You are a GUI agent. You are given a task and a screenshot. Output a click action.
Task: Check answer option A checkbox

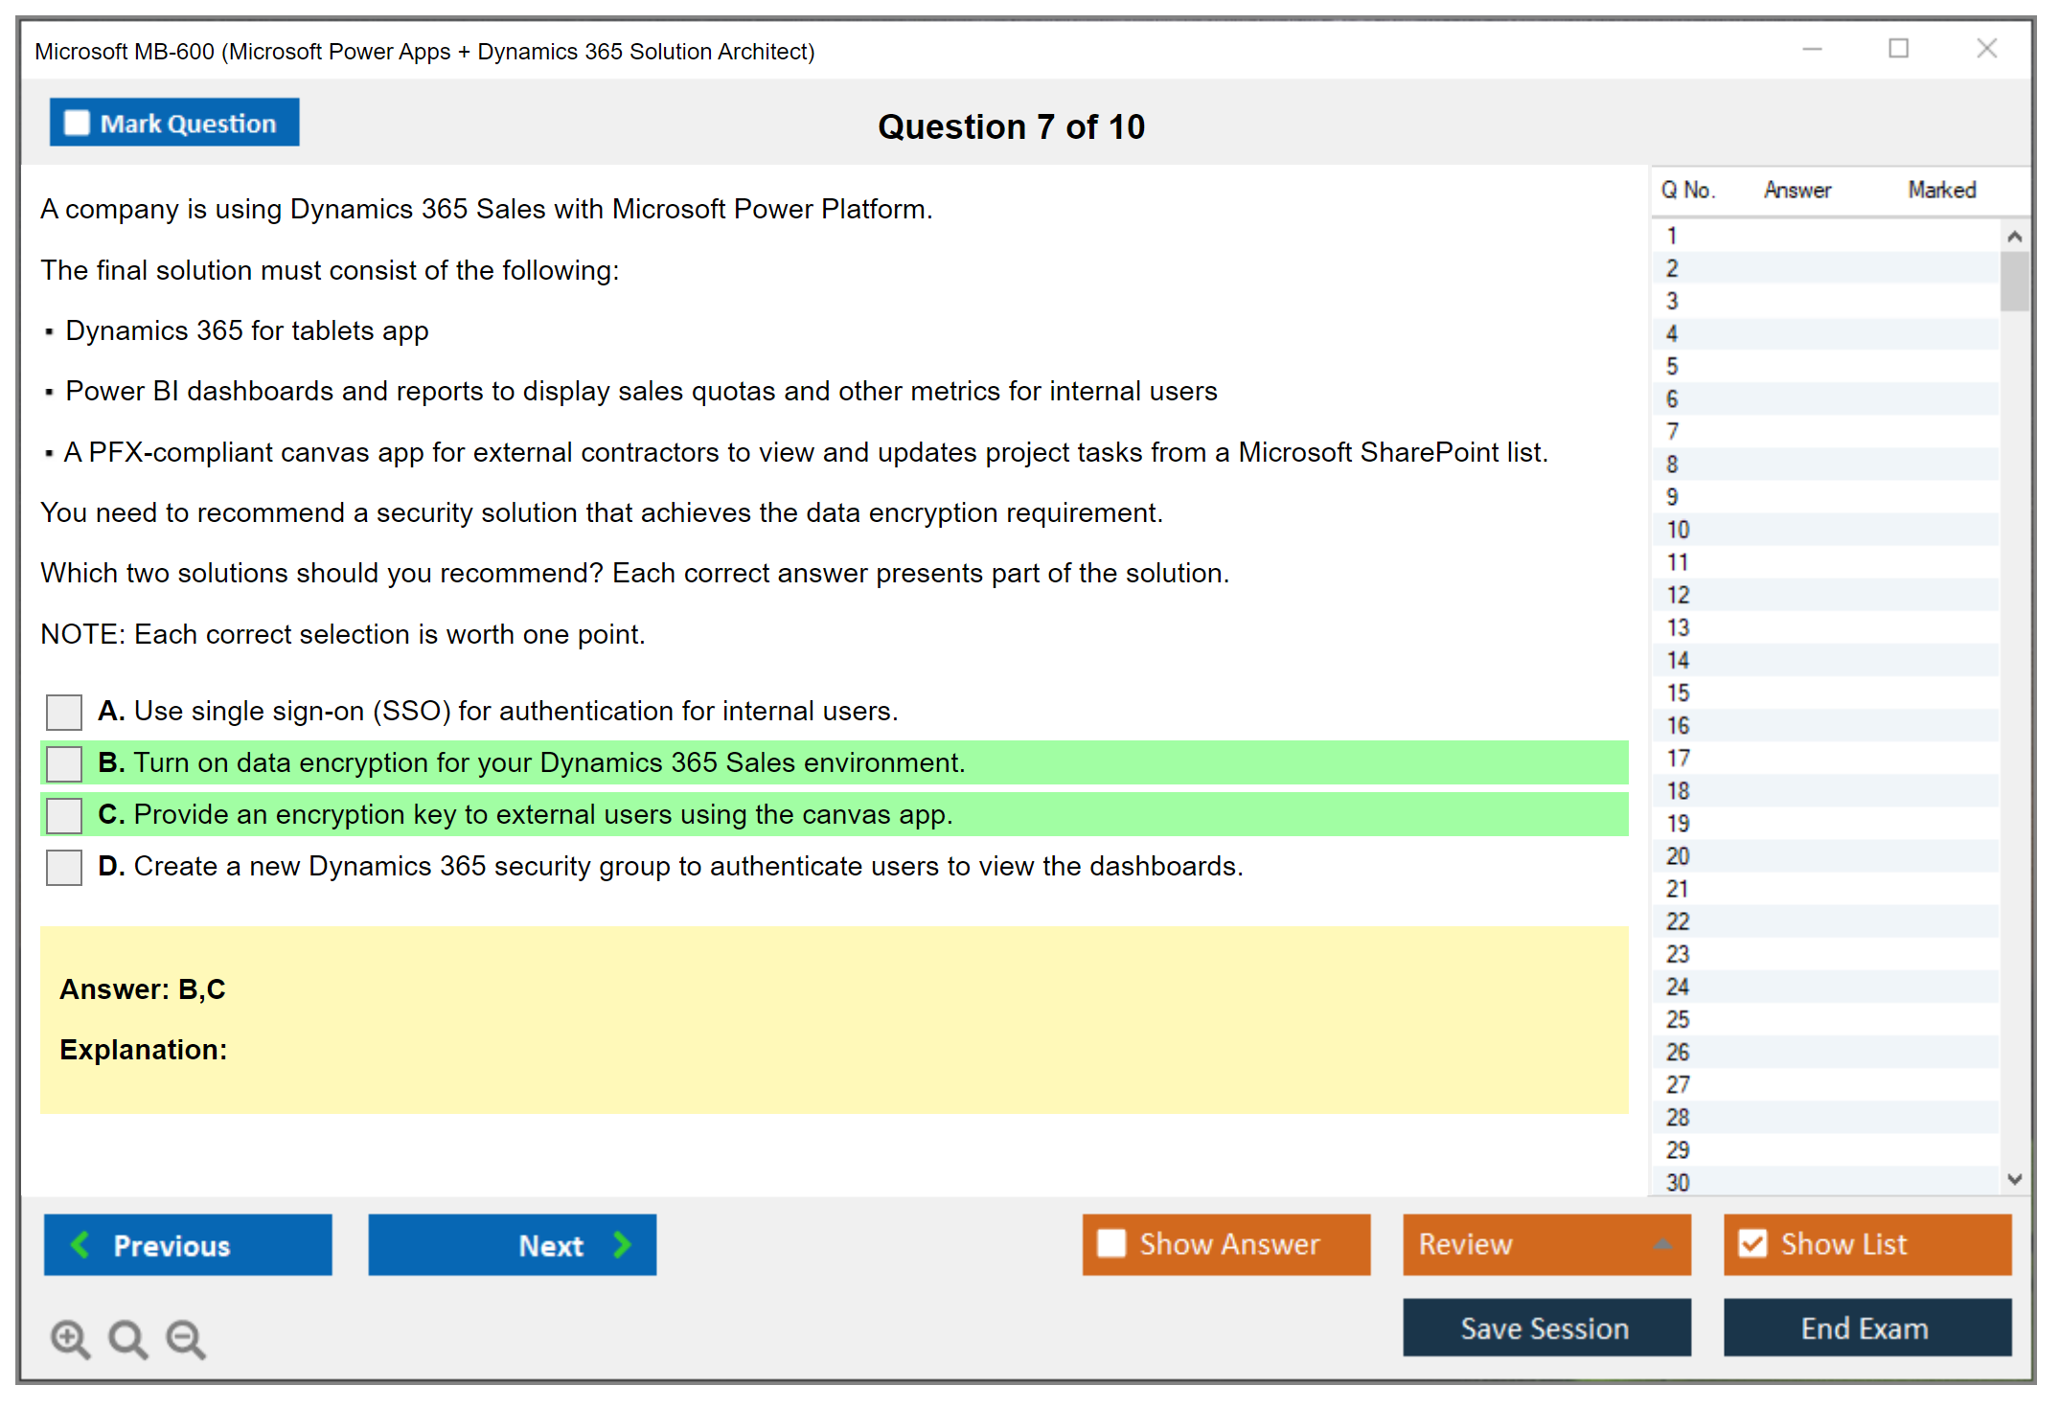[x=64, y=712]
